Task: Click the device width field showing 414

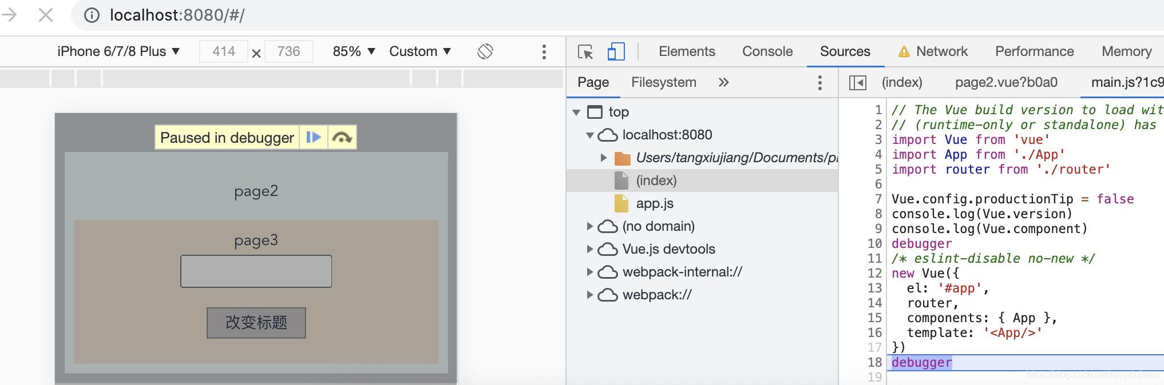Action: coord(224,51)
